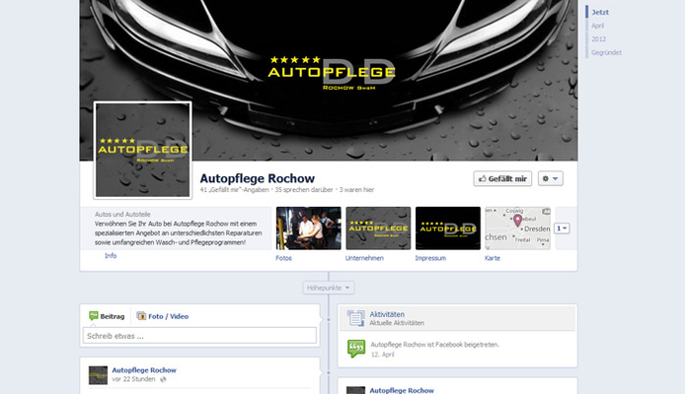Jump to April in timeline
Image resolution: width=685 pixels, height=394 pixels.
[x=597, y=26]
